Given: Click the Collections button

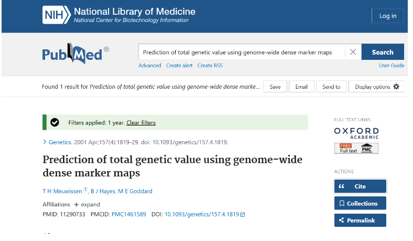Looking at the screenshot, I should (360, 203).
